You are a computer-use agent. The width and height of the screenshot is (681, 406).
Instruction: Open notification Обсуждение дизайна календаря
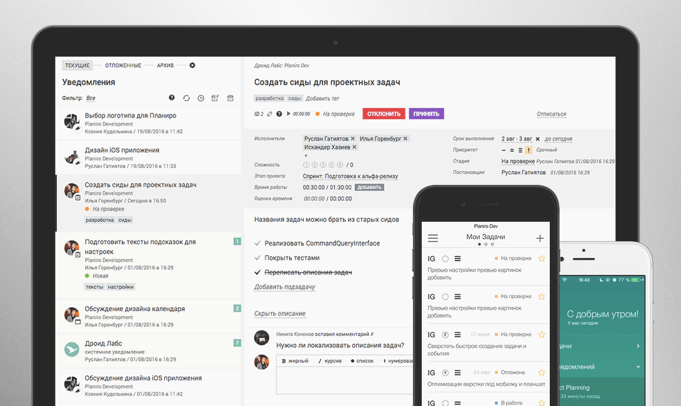point(149,316)
